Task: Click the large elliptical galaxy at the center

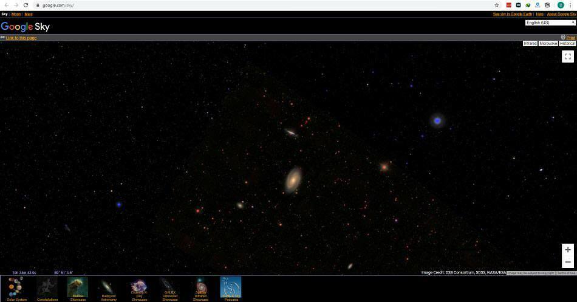Action: pyautogui.click(x=293, y=180)
